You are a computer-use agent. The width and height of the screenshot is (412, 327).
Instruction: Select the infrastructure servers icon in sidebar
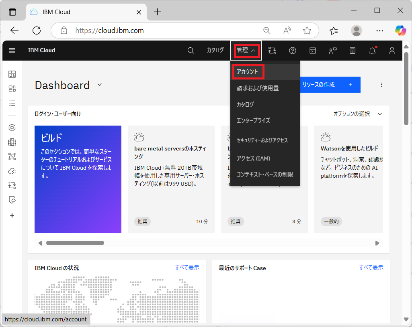(12, 142)
